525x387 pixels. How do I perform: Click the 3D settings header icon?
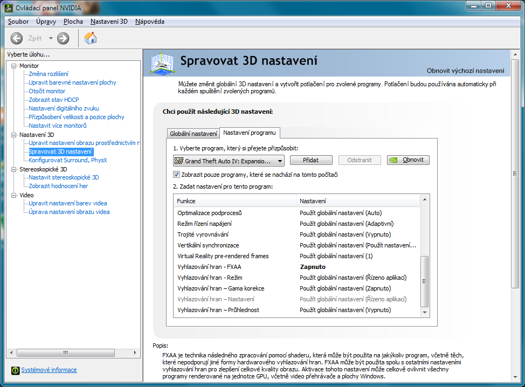pyautogui.click(x=162, y=63)
